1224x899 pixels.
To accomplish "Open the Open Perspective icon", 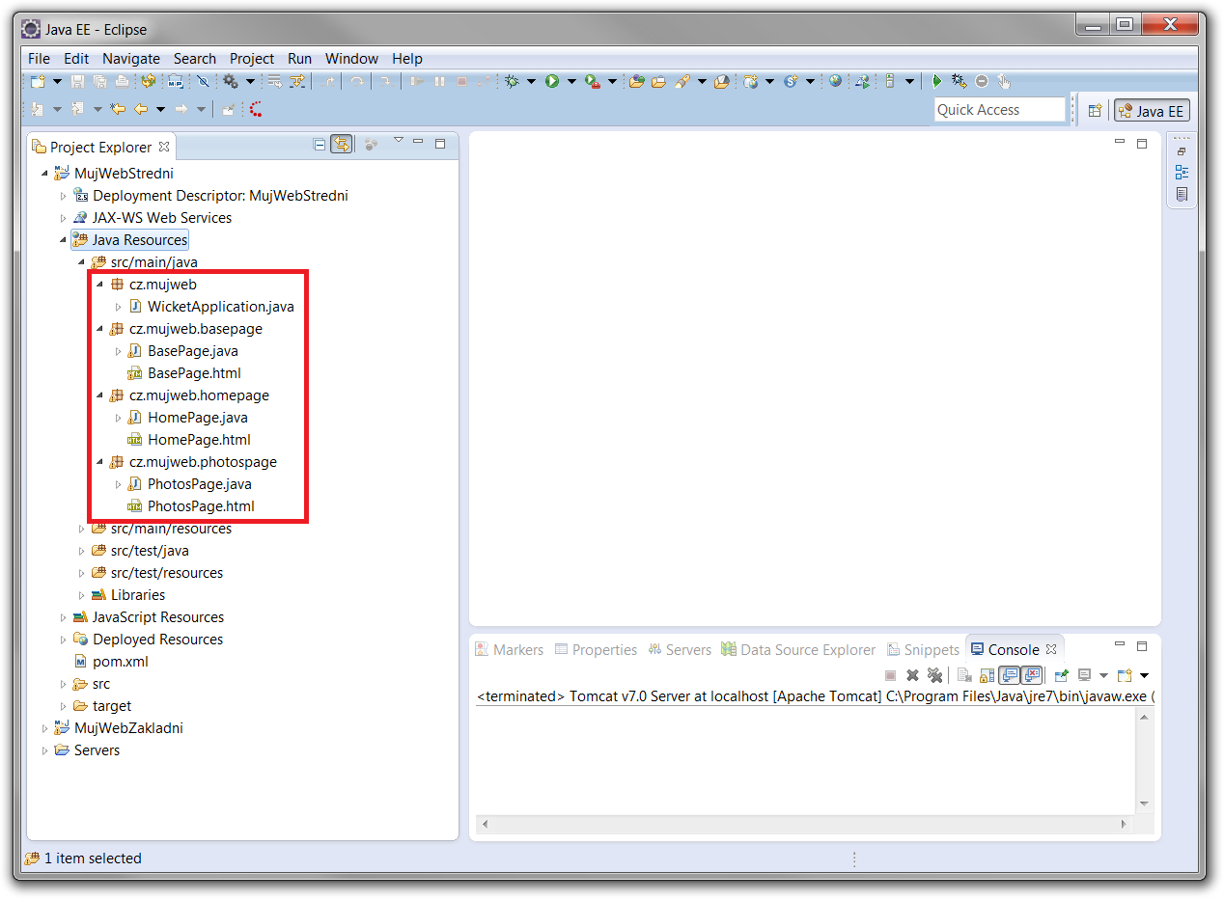I will 1095,111.
